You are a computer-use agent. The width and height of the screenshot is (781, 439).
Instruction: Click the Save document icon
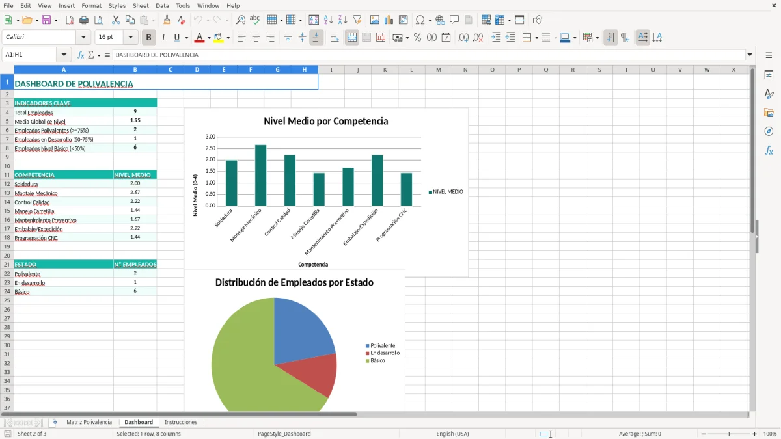coord(46,20)
